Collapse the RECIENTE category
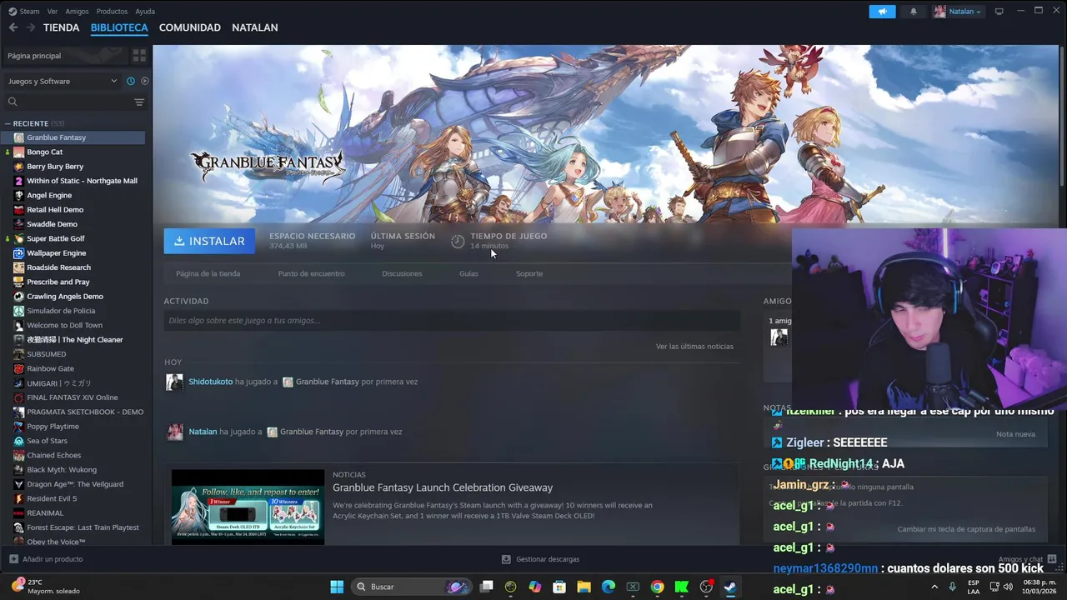This screenshot has width=1067, height=600. pos(8,123)
